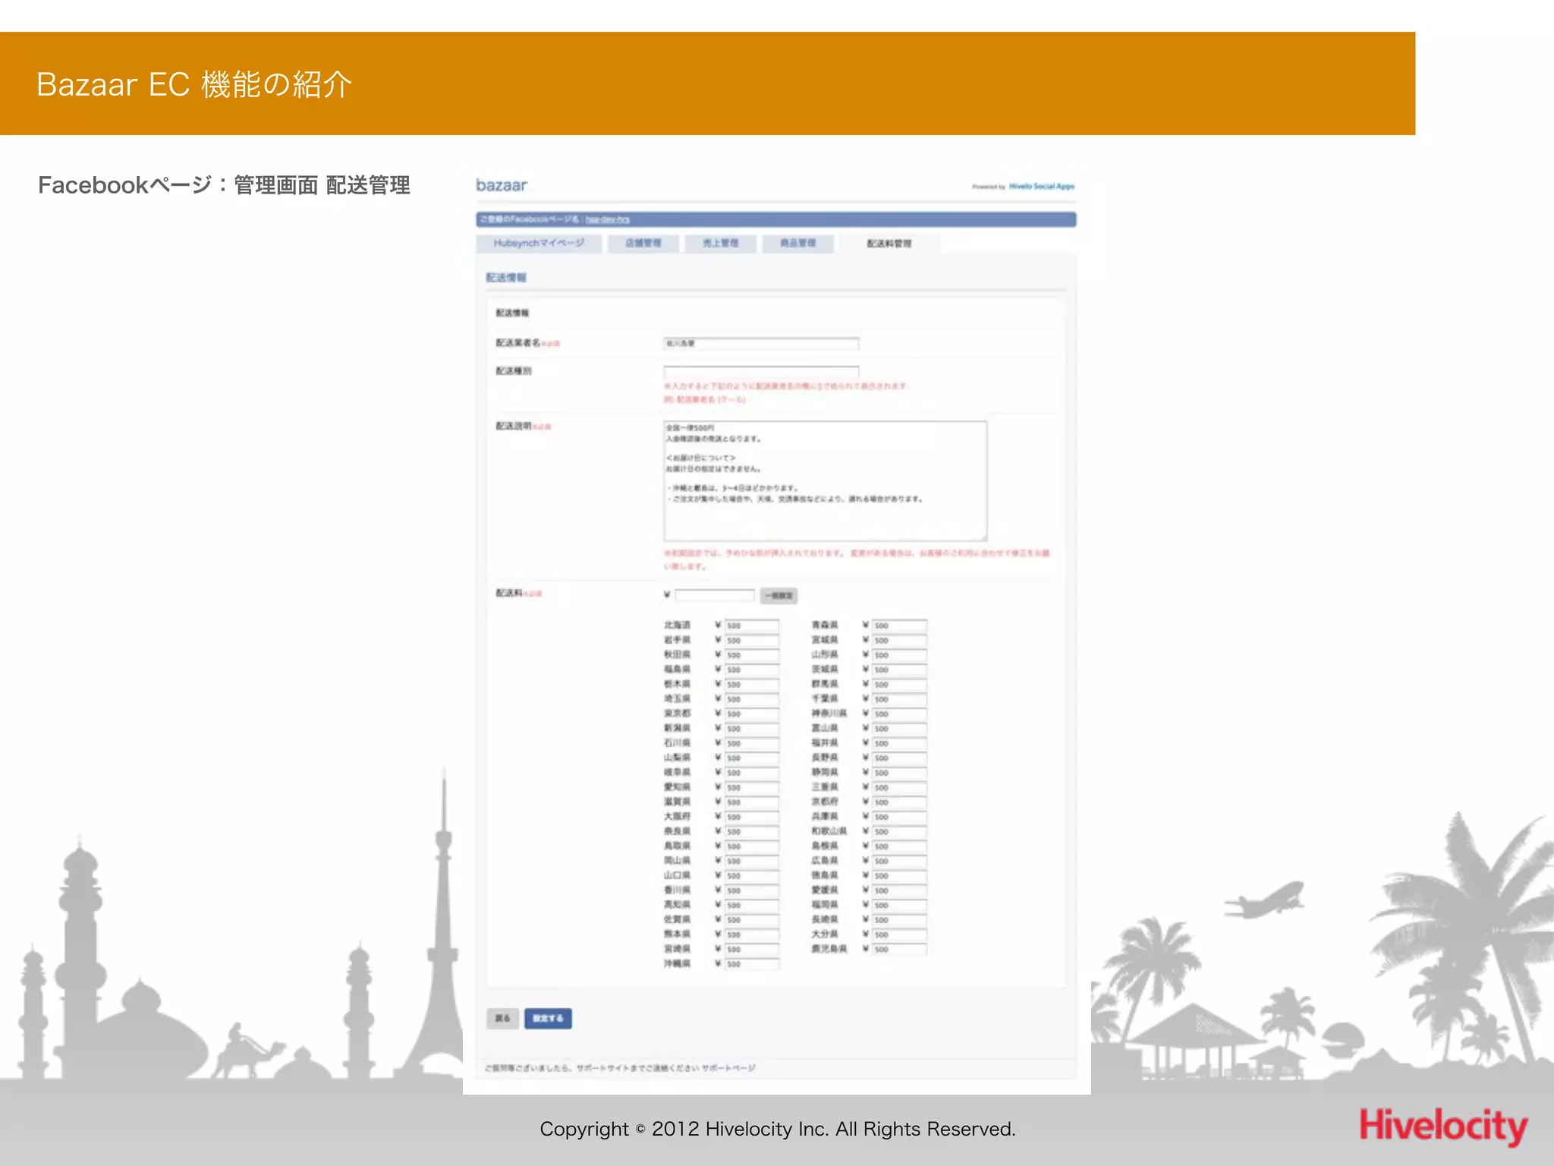Viewport: 1554px width, 1166px height.
Task: Click the 神奈川県 shipping fee field
Action: coord(898,714)
